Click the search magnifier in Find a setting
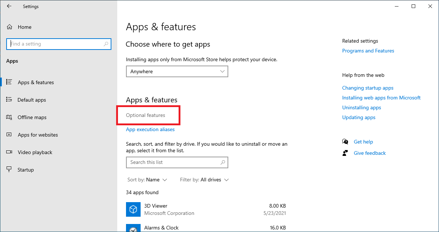 (106, 44)
